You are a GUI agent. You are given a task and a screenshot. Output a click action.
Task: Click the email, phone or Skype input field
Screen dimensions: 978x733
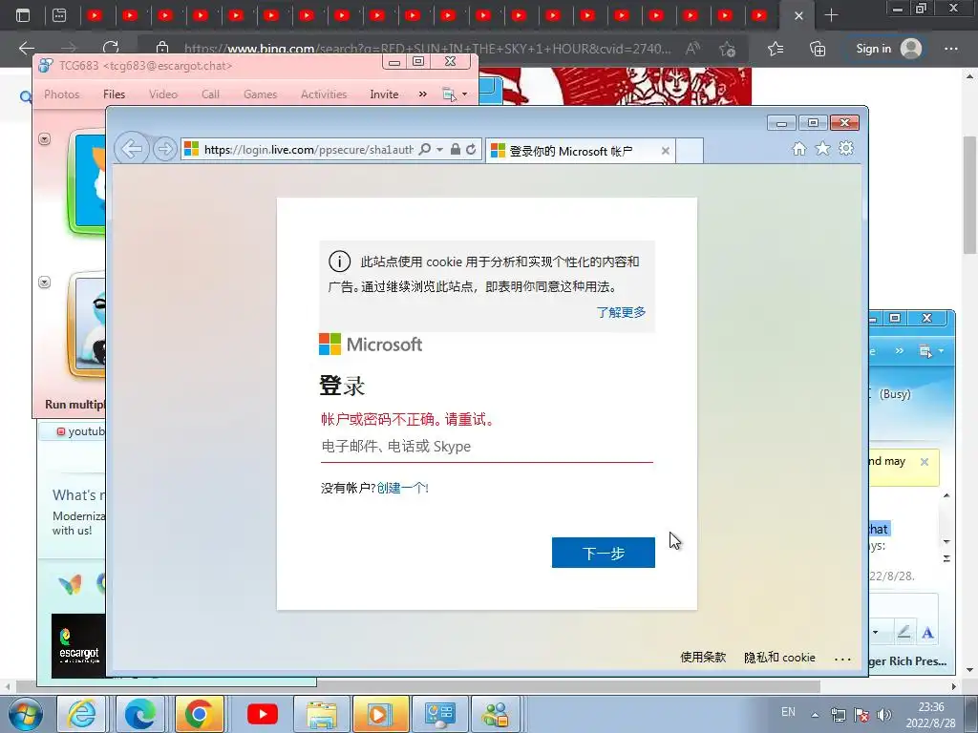click(x=486, y=447)
